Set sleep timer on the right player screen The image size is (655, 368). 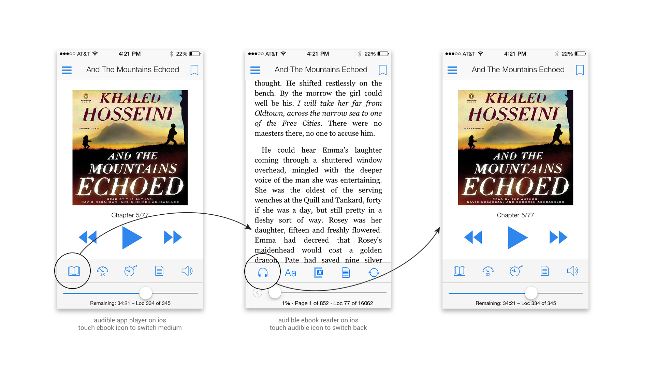click(516, 271)
